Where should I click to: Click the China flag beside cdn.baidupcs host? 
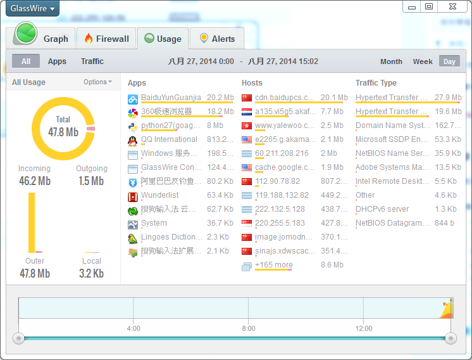(x=247, y=98)
